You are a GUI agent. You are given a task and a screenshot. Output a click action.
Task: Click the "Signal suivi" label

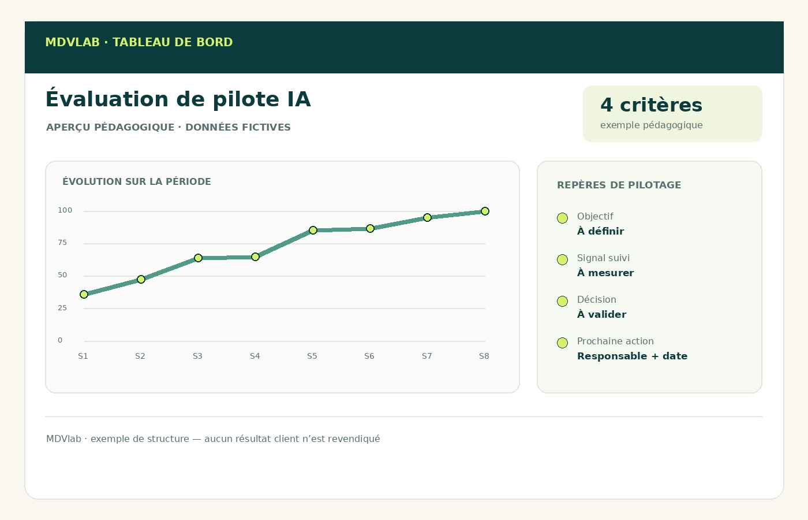[x=603, y=258]
